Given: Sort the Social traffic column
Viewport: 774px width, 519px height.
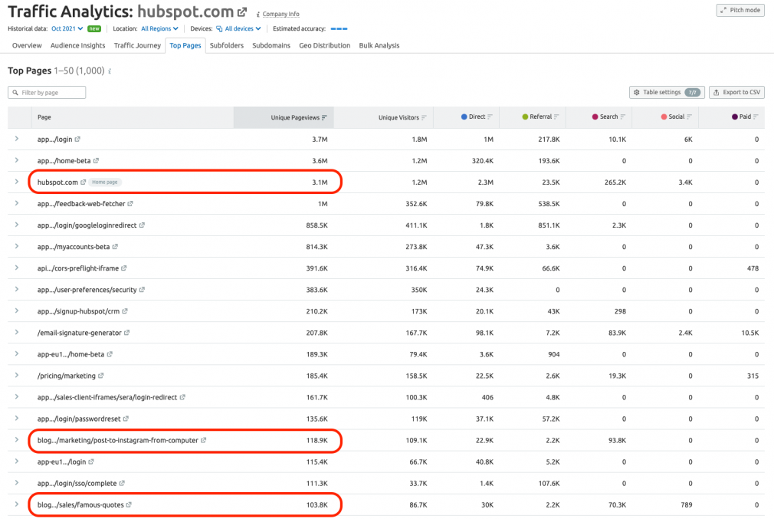Looking at the screenshot, I should tap(689, 117).
